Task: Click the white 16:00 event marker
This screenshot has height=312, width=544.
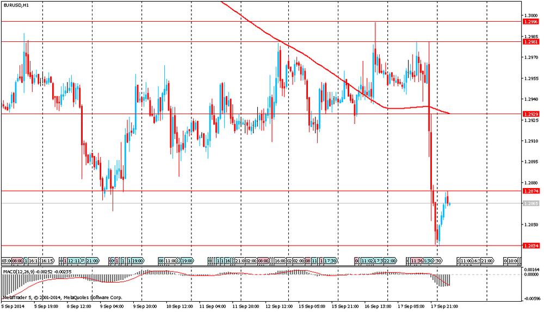Action: click(280, 261)
